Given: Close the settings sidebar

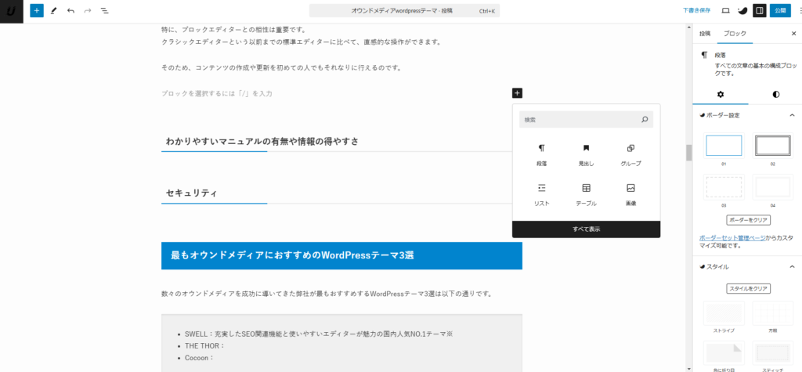Looking at the screenshot, I should (793, 33).
